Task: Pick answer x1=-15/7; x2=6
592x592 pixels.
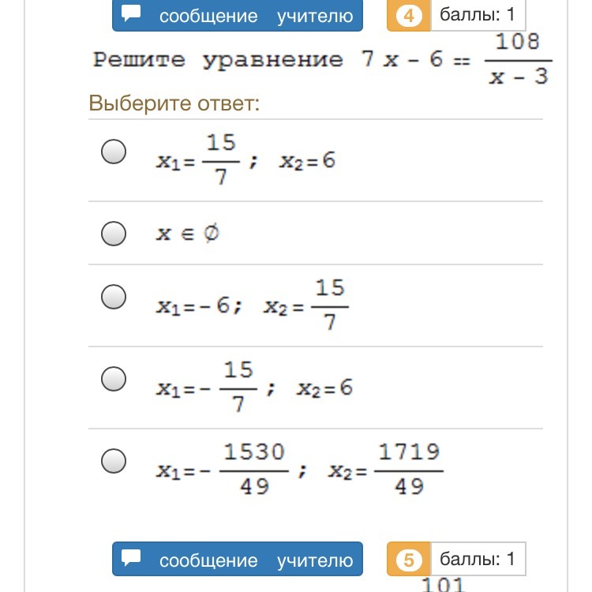Action: [x=114, y=379]
